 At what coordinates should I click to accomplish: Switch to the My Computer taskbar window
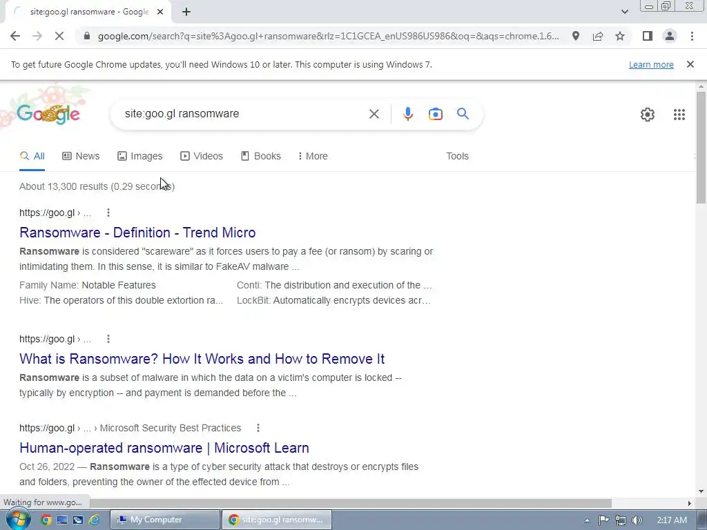[x=165, y=520]
